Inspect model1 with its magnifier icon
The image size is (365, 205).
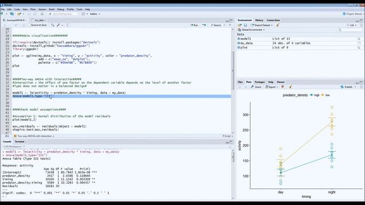359,39
